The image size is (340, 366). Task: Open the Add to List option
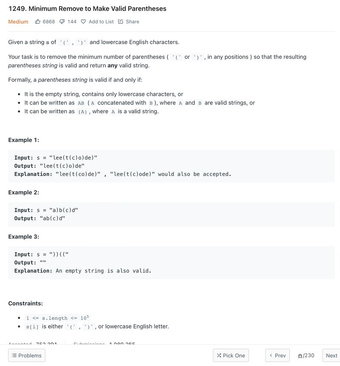[101, 22]
